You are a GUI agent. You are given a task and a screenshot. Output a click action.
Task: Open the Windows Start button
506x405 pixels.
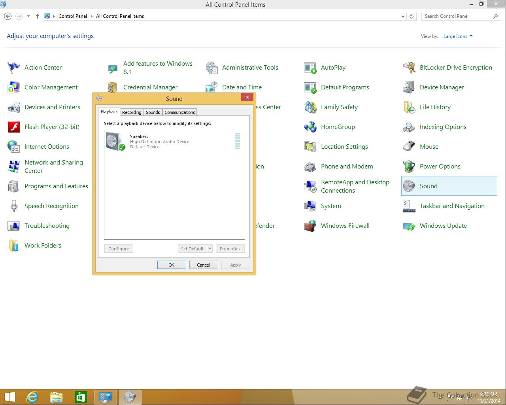[10, 397]
